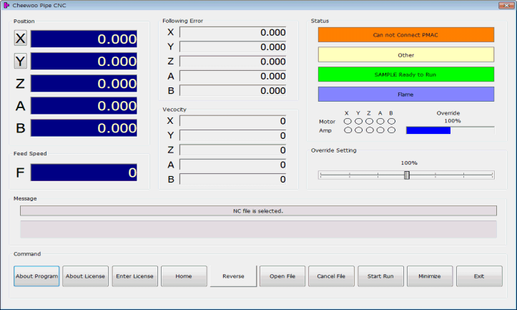Click the Feed Speed F value display

(84, 173)
